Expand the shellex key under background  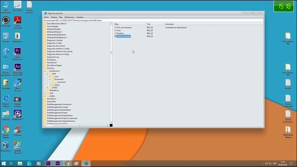(47, 88)
